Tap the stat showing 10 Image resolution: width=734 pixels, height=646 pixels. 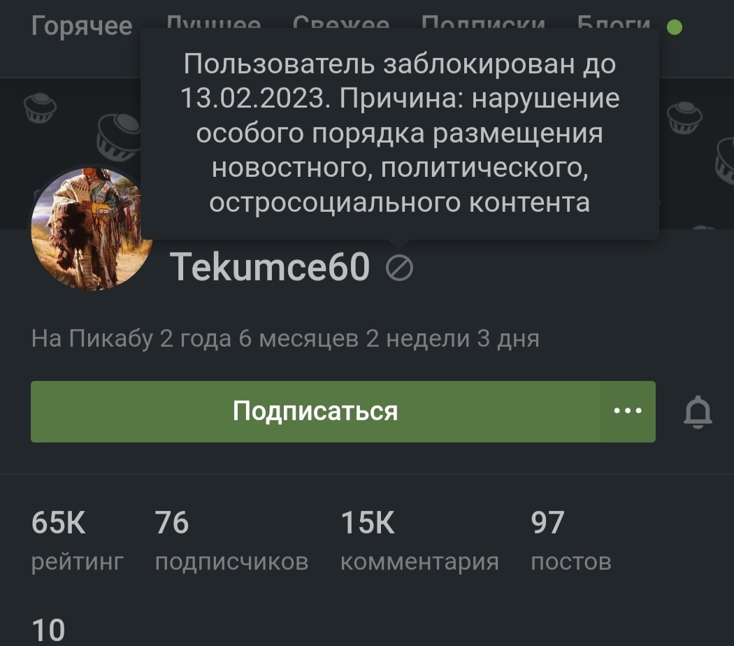[48, 630]
